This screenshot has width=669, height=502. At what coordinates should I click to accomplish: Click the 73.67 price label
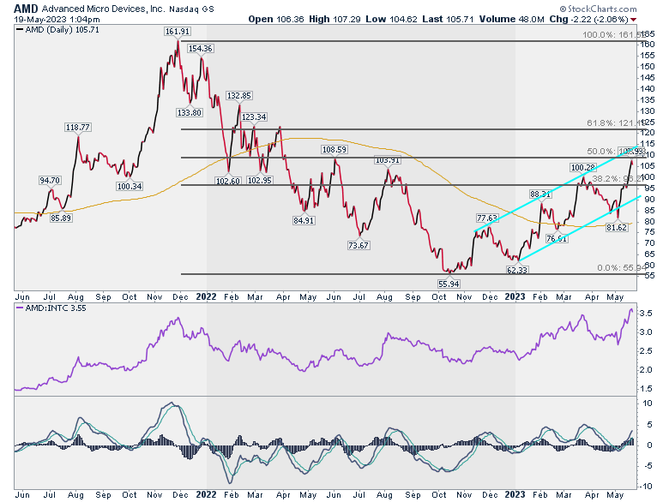[359, 246]
